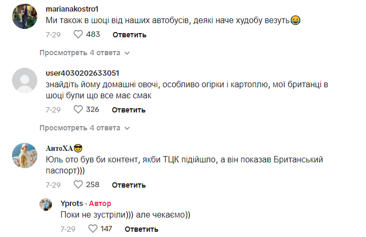Screen dimensions: 366x237
Task: Like the marianakostro1 comment with 483 likes
Action: pos(78,35)
